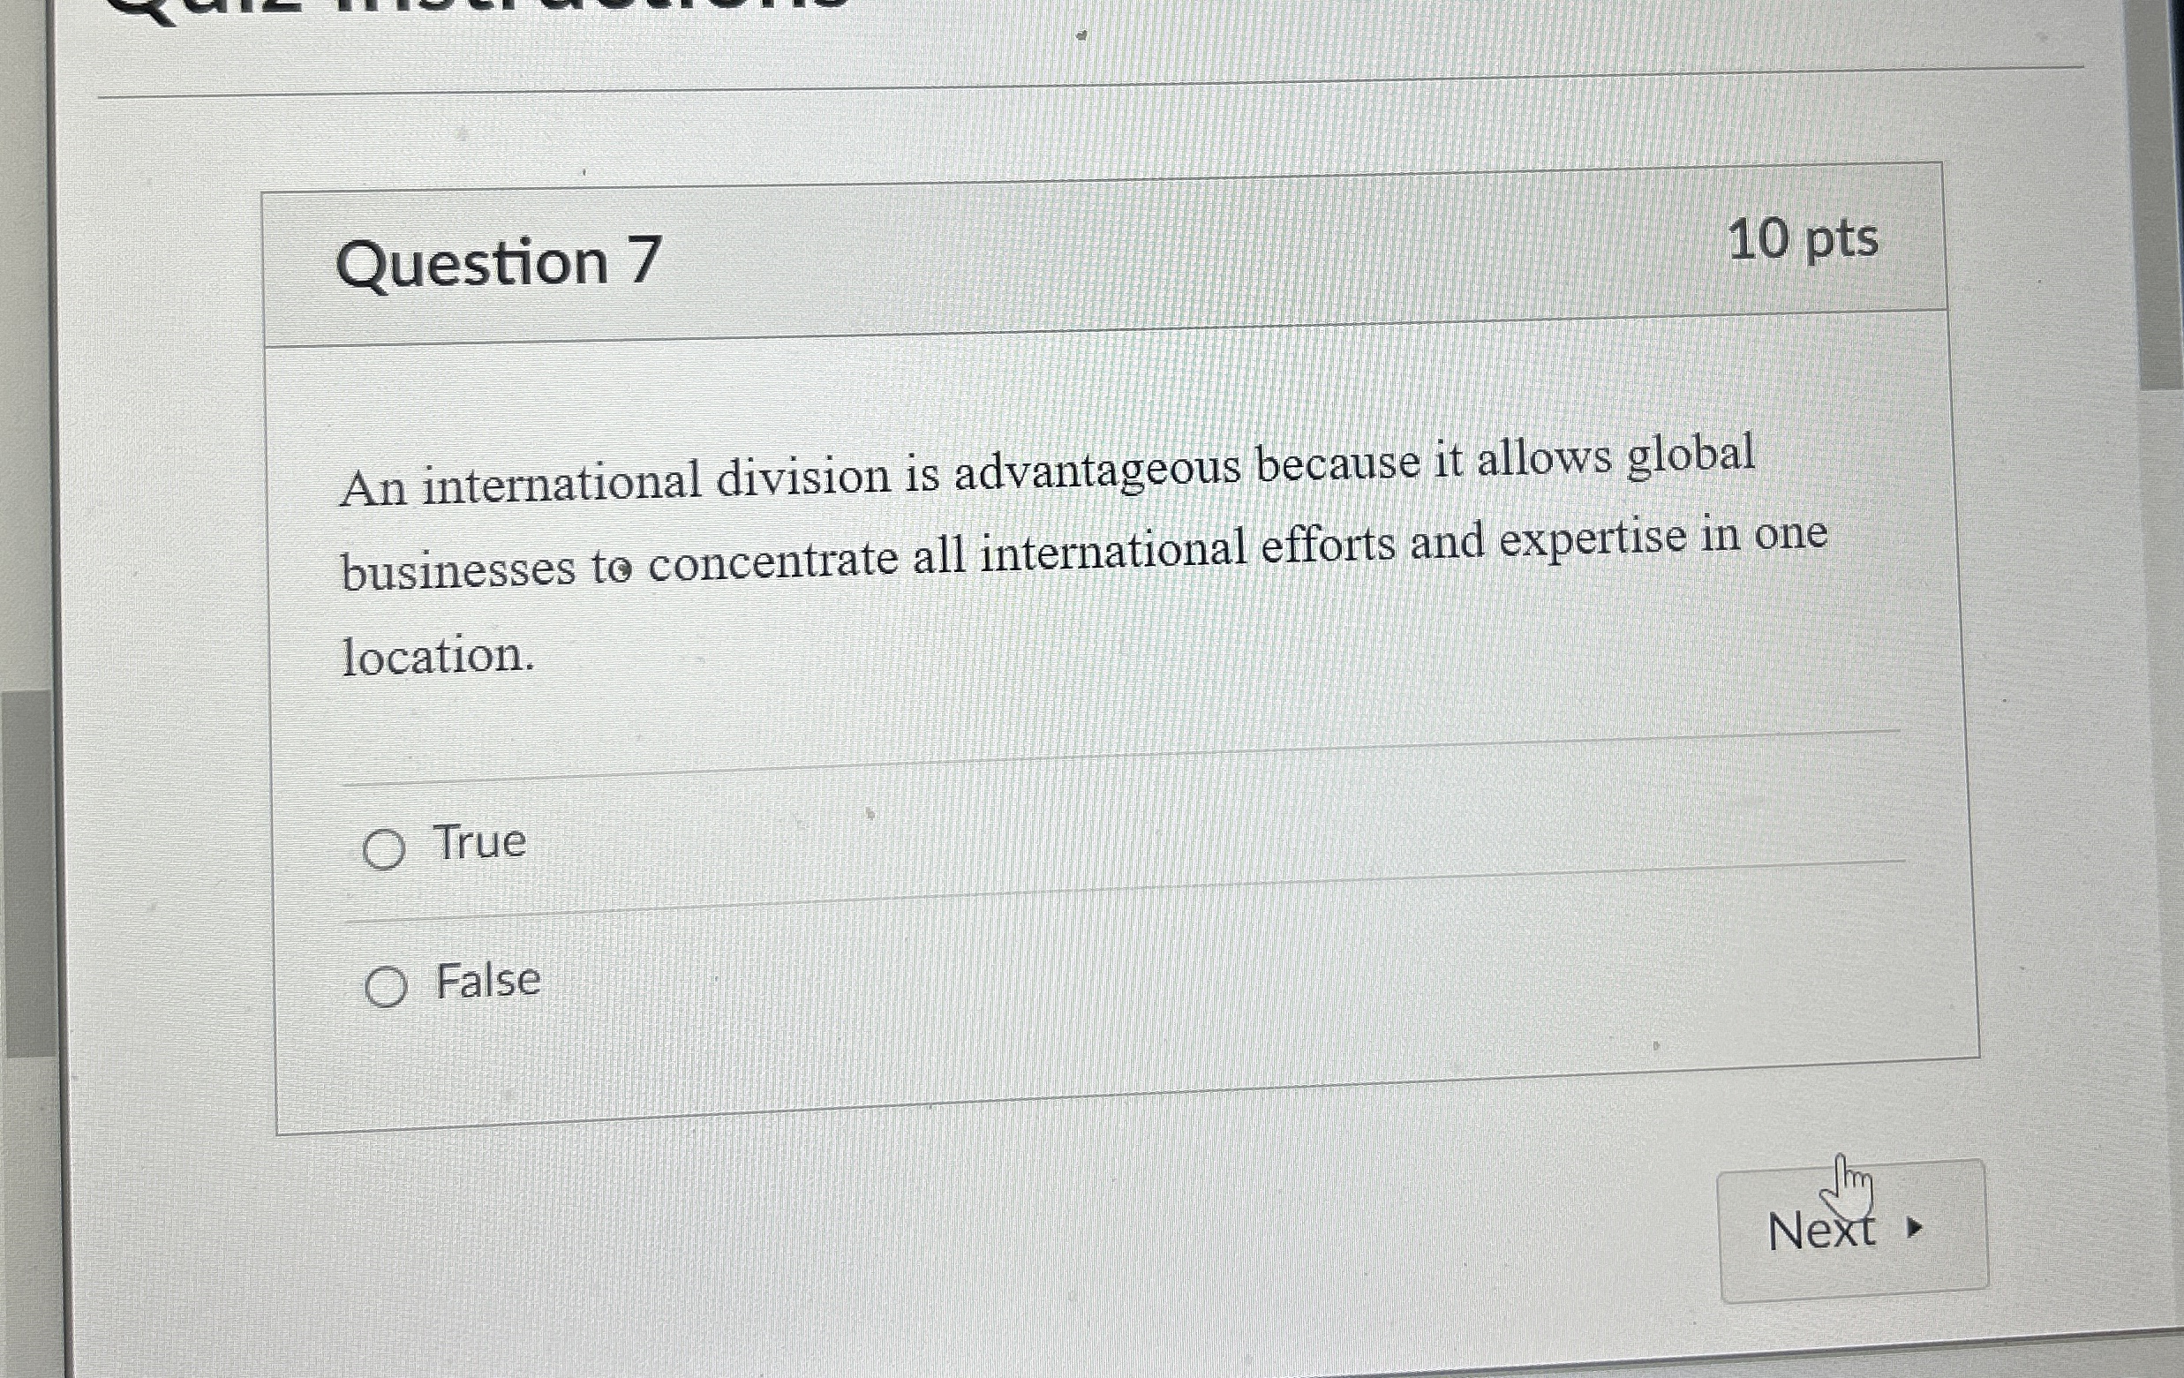This screenshot has width=2184, height=1378.
Task: Click the 'True' answer label text
Action: [479, 842]
